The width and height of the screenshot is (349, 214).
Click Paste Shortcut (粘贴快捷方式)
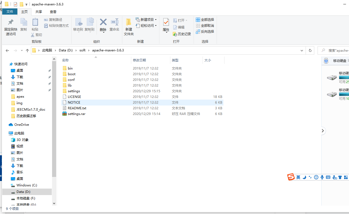[56, 26]
